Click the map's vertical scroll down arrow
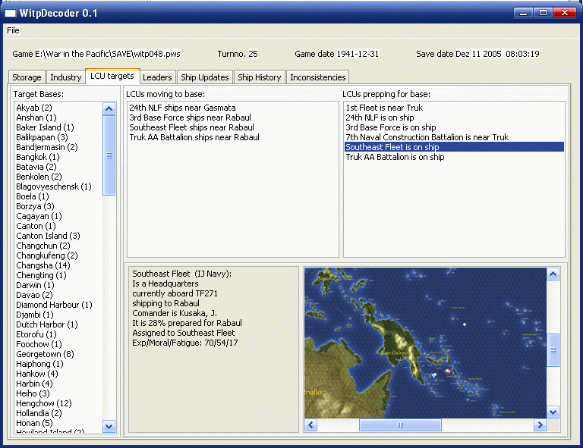 coord(553,412)
